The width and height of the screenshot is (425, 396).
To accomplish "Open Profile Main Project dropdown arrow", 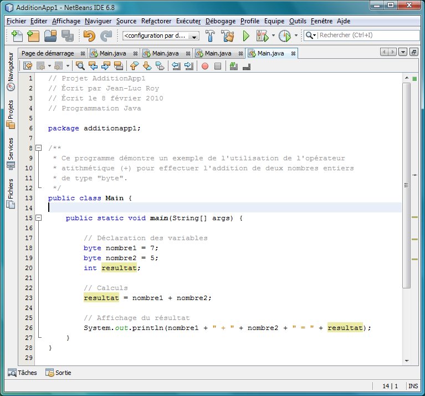I will 296,35.
